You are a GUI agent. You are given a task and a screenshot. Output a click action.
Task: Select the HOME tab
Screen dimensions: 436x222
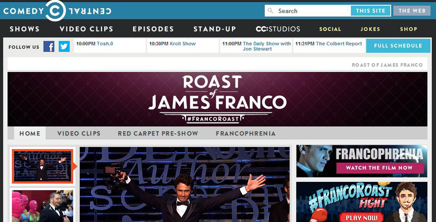30,133
